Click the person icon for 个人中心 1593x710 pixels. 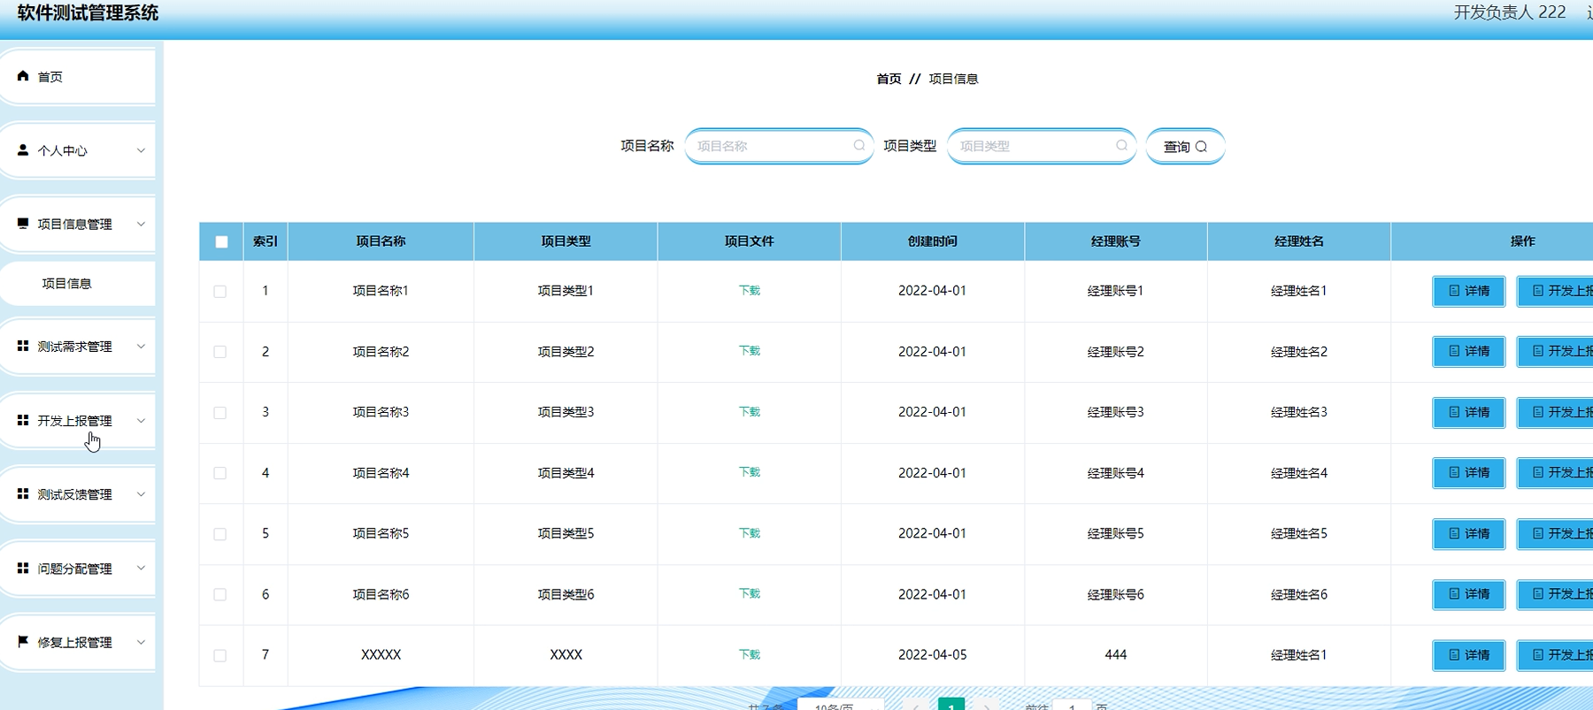pos(23,150)
